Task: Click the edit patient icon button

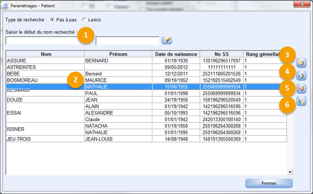Action: tap(301, 75)
